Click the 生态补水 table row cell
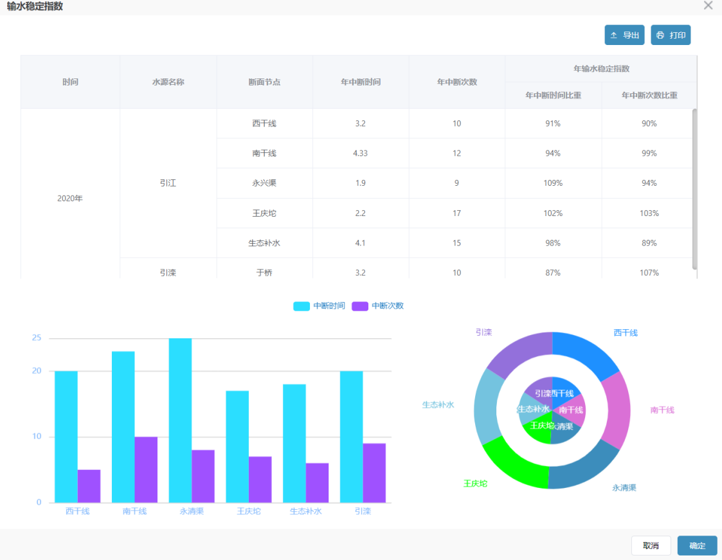The width and height of the screenshot is (722, 560). pyautogui.click(x=264, y=243)
